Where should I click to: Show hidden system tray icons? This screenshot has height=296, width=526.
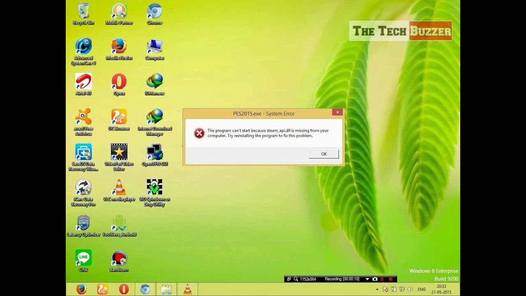(377, 289)
